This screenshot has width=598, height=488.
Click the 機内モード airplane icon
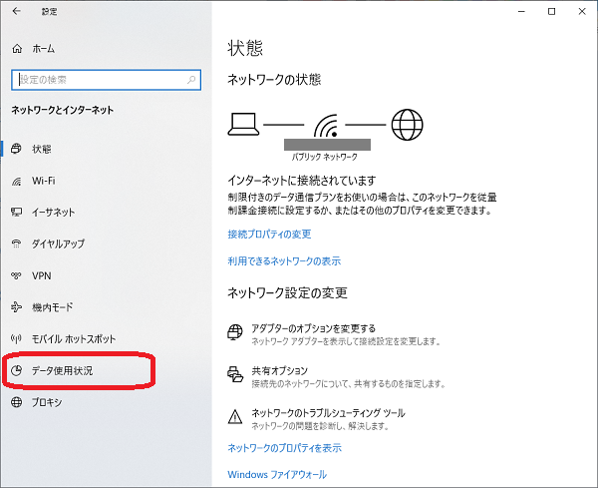click(x=16, y=307)
